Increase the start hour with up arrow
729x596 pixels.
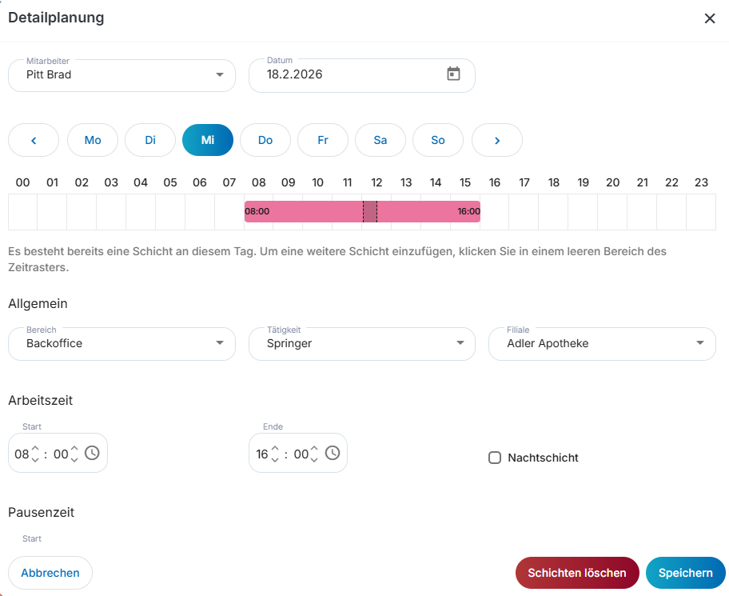pyautogui.click(x=35, y=448)
